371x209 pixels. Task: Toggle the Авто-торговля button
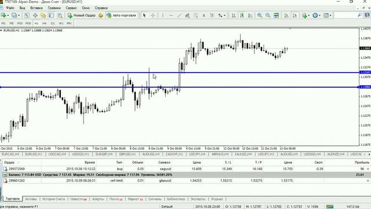tap(122, 16)
